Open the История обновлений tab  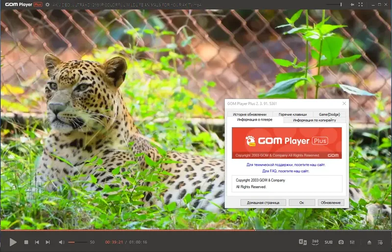249,114
